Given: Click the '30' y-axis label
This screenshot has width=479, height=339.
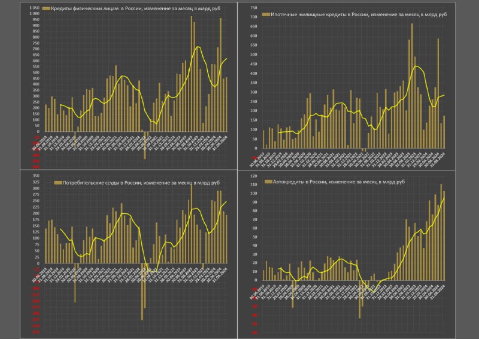Looking at the screenshot, I should [x=255, y=254].
